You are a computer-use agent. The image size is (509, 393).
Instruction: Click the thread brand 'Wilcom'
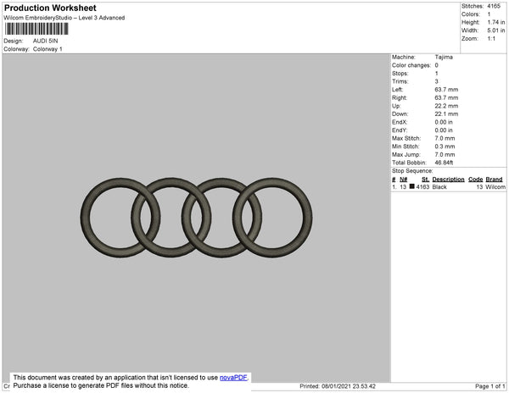[x=495, y=187]
